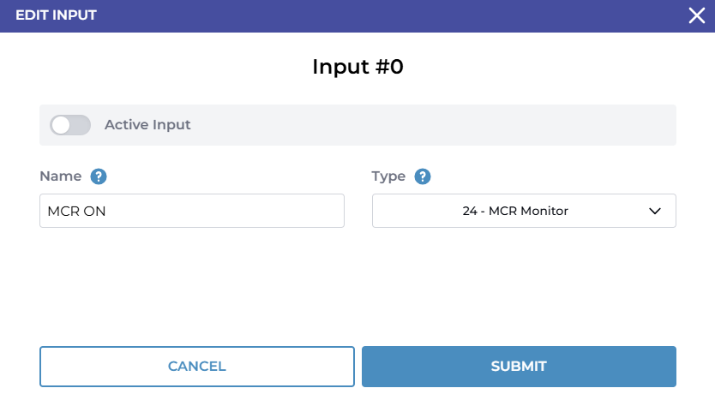
Task: Click the "Name" field label
Action: (x=60, y=176)
